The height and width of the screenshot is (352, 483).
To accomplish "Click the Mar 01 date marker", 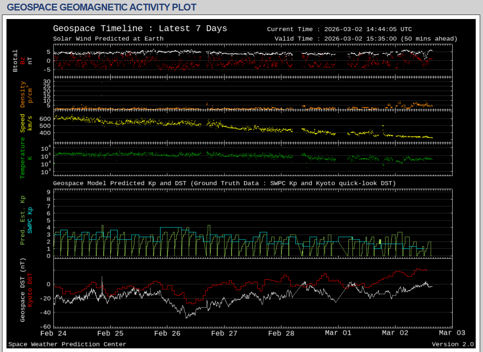I will click(338, 333).
